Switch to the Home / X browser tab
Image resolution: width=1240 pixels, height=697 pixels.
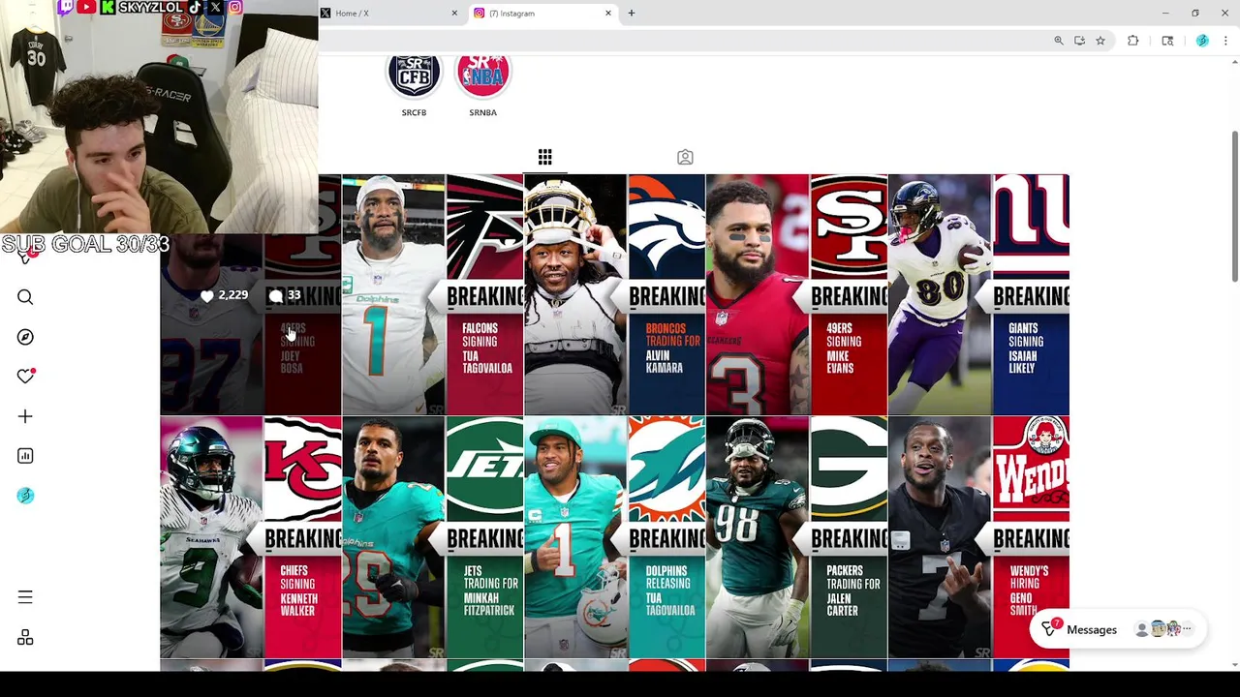(389, 14)
